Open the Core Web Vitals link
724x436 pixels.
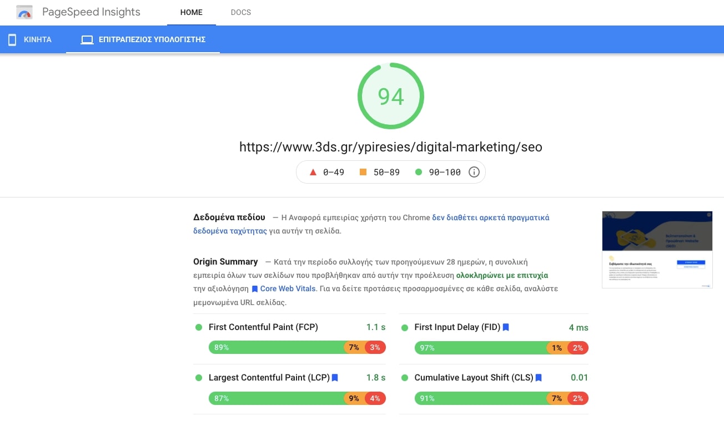[x=288, y=288]
